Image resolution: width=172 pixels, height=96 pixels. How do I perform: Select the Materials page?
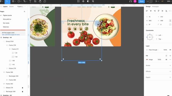click(6, 27)
